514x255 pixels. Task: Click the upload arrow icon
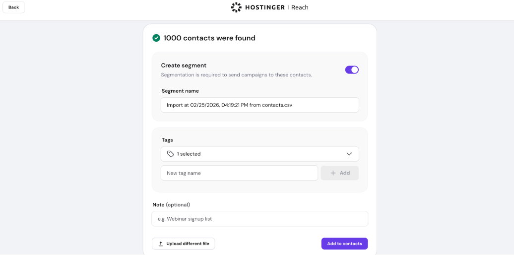coord(161,244)
